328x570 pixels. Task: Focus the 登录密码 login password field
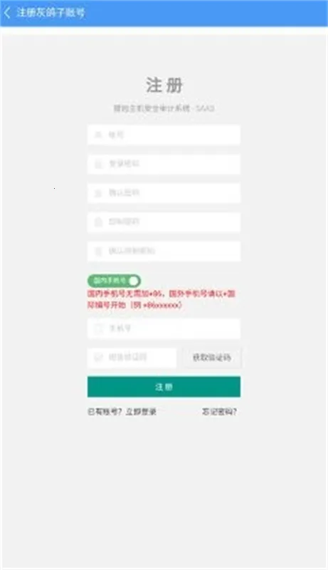click(164, 164)
